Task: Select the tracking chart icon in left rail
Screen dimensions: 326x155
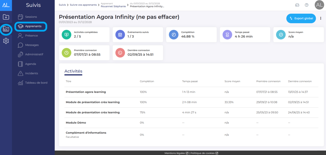Action: pos(6,29)
